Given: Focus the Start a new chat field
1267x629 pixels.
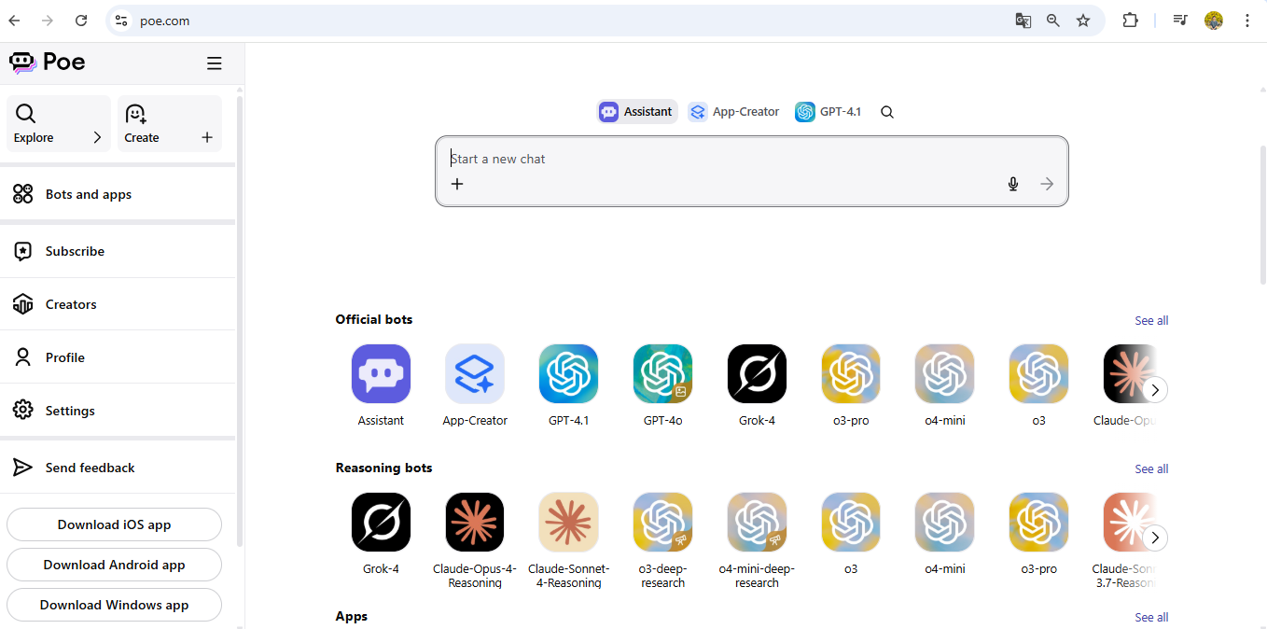Looking at the screenshot, I should coord(751,159).
